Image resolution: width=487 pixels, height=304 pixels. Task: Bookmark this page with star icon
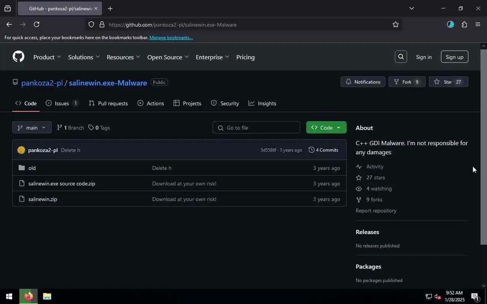396,25
